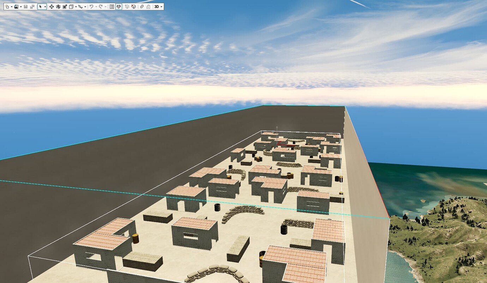Click the Save All double-floppy icon
The image size is (487, 283).
[32, 7]
